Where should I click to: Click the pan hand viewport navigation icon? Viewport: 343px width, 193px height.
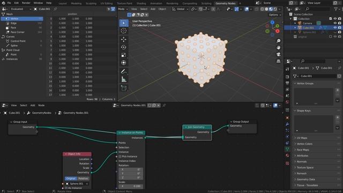coord(278,48)
